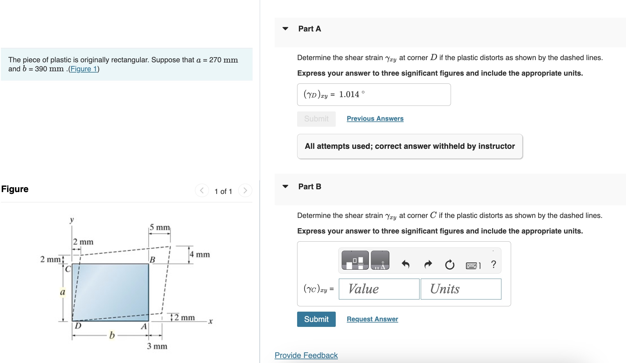Click the Units input field

[461, 289]
